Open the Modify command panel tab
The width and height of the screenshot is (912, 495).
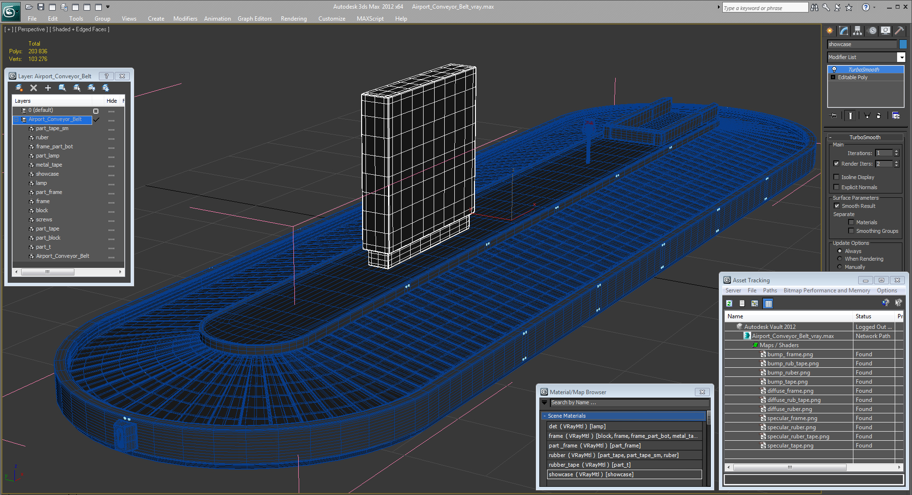pos(844,31)
